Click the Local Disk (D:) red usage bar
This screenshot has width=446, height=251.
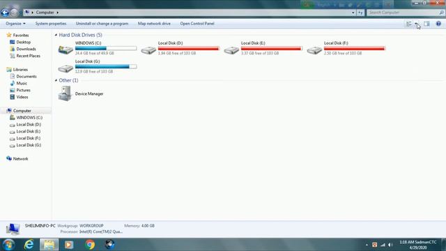point(189,48)
